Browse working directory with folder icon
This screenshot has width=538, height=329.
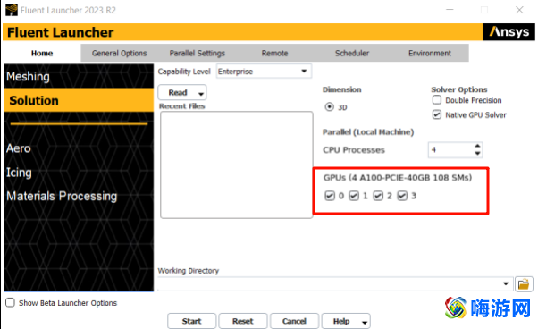(x=524, y=284)
